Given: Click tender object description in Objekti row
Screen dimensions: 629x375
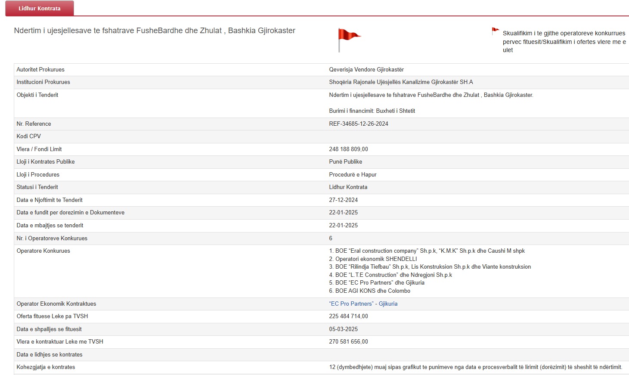Looking at the screenshot, I should pyautogui.click(x=431, y=95).
